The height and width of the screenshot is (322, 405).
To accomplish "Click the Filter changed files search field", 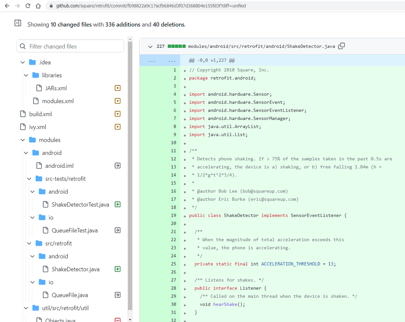I will click(70, 46).
